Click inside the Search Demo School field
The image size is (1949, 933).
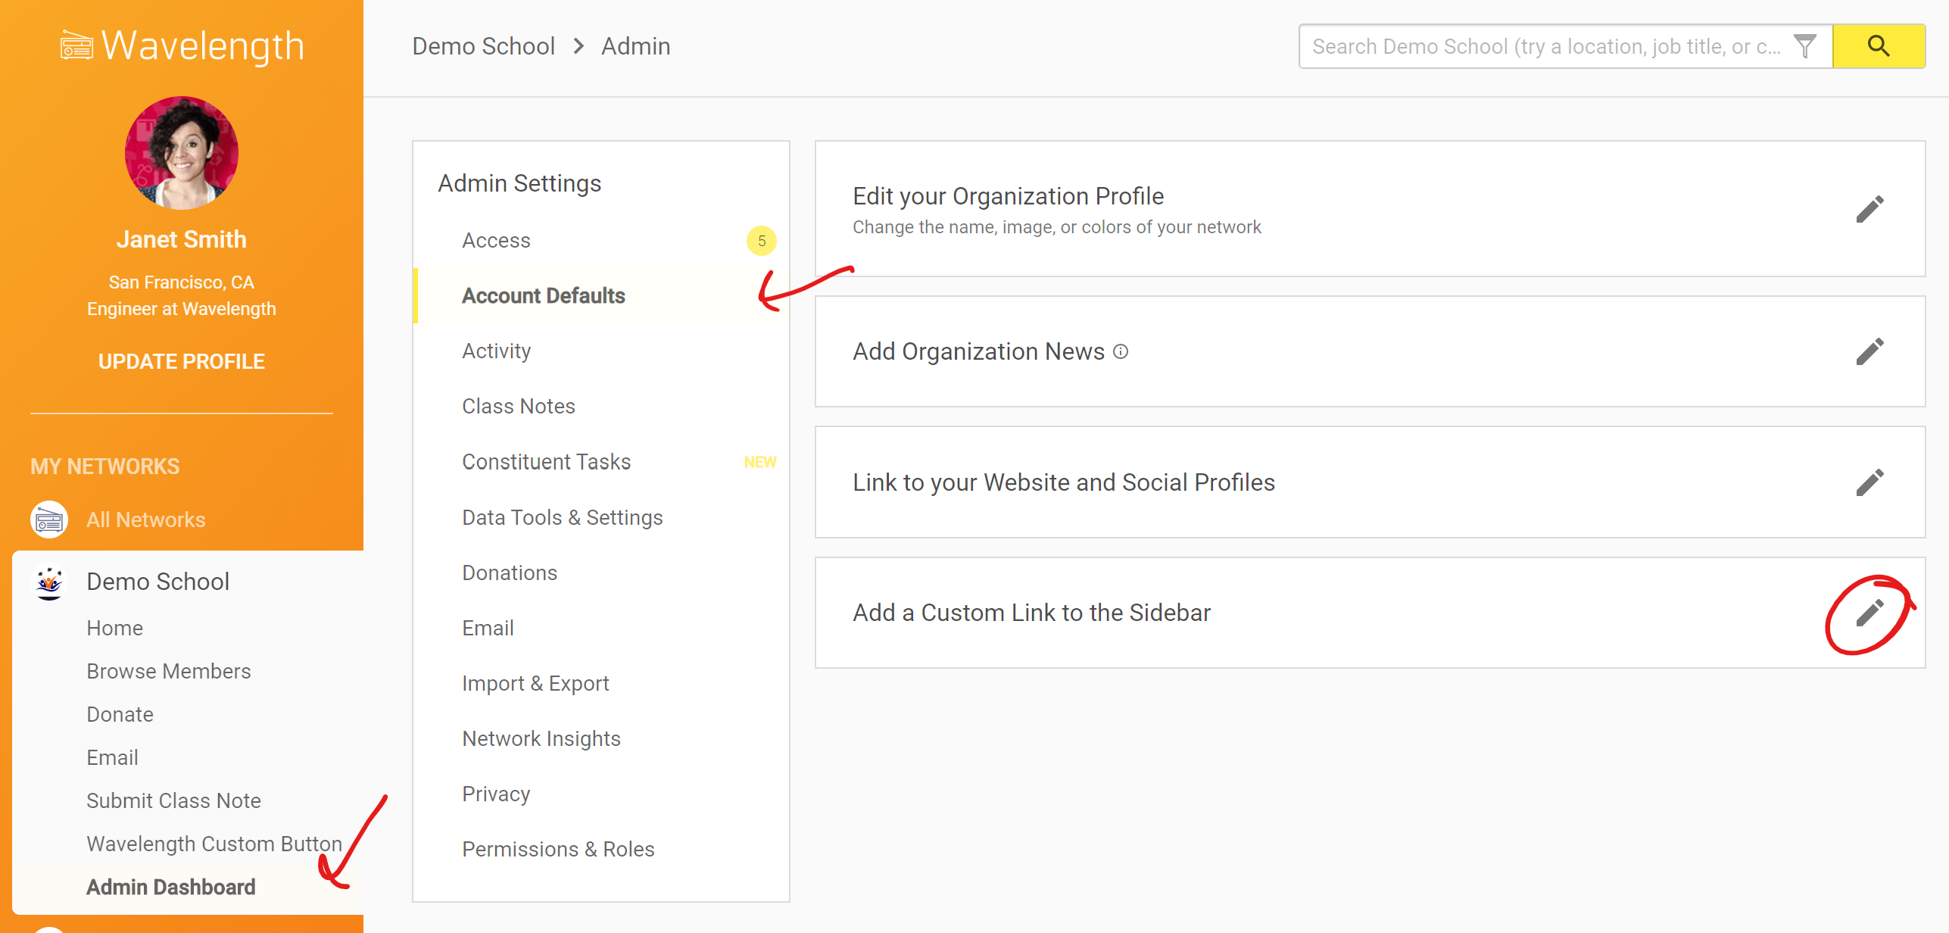tap(1545, 46)
